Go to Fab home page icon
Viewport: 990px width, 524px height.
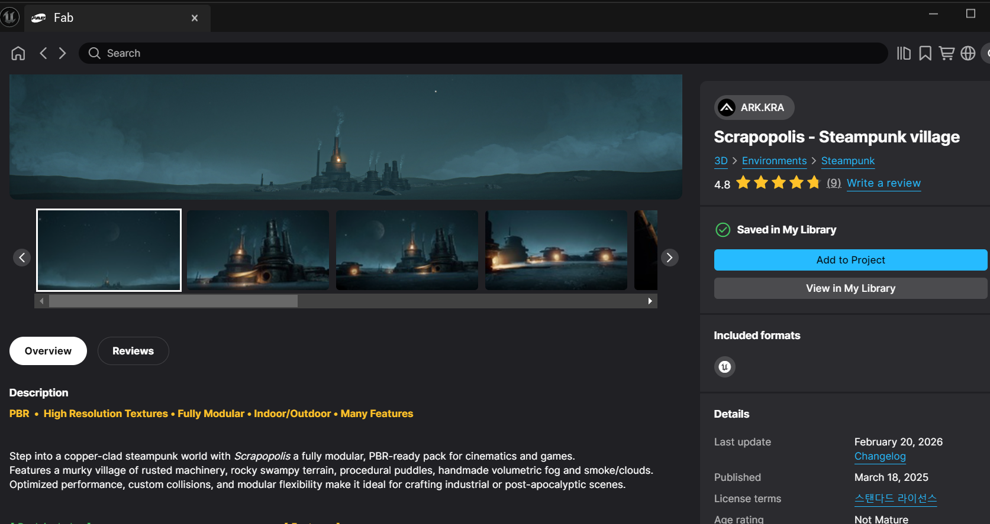coord(18,53)
